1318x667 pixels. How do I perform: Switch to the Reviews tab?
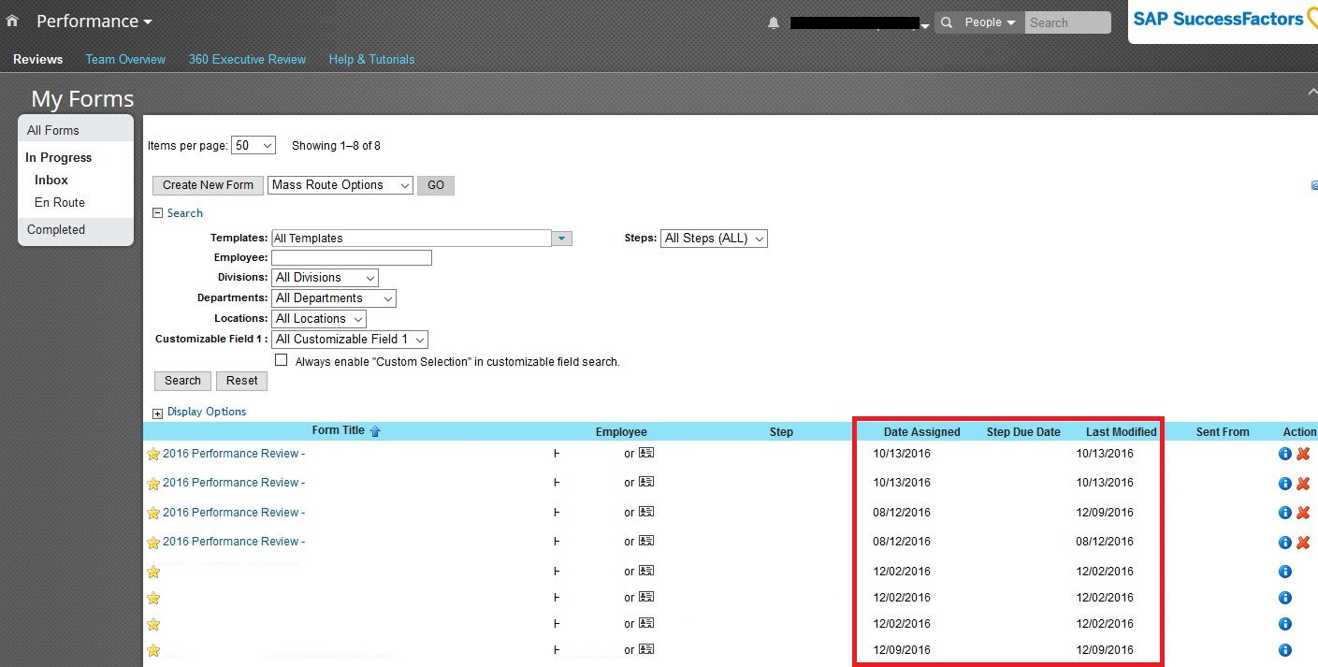click(38, 59)
